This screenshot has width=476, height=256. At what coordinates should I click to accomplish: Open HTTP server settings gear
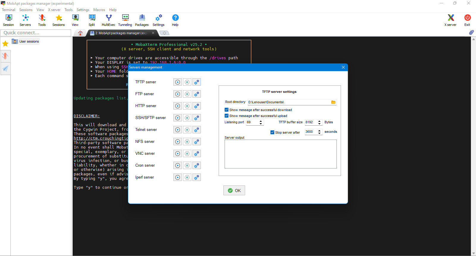(196, 106)
